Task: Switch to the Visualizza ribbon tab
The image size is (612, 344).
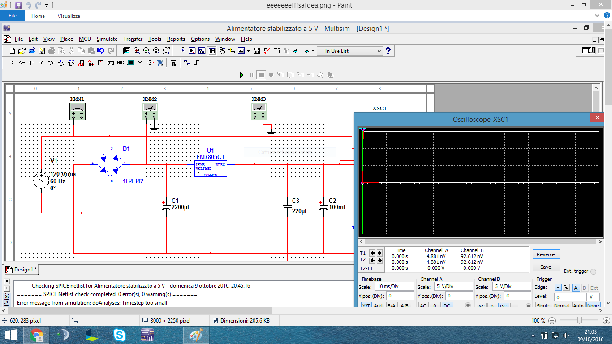Action: (x=69, y=16)
